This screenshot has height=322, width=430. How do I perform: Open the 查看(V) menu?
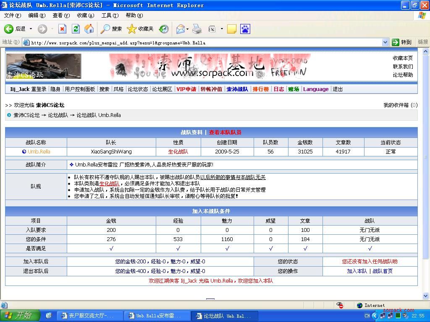tap(61, 16)
